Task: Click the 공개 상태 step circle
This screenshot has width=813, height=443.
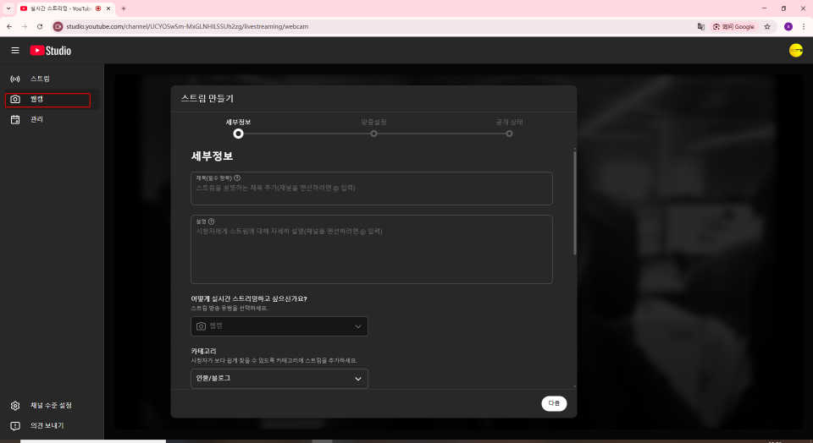Action: (509, 134)
